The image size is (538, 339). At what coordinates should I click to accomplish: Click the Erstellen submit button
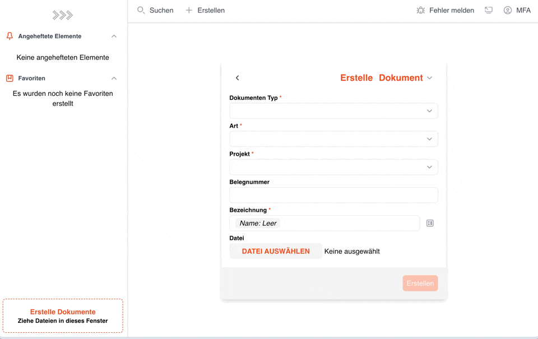click(x=420, y=283)
